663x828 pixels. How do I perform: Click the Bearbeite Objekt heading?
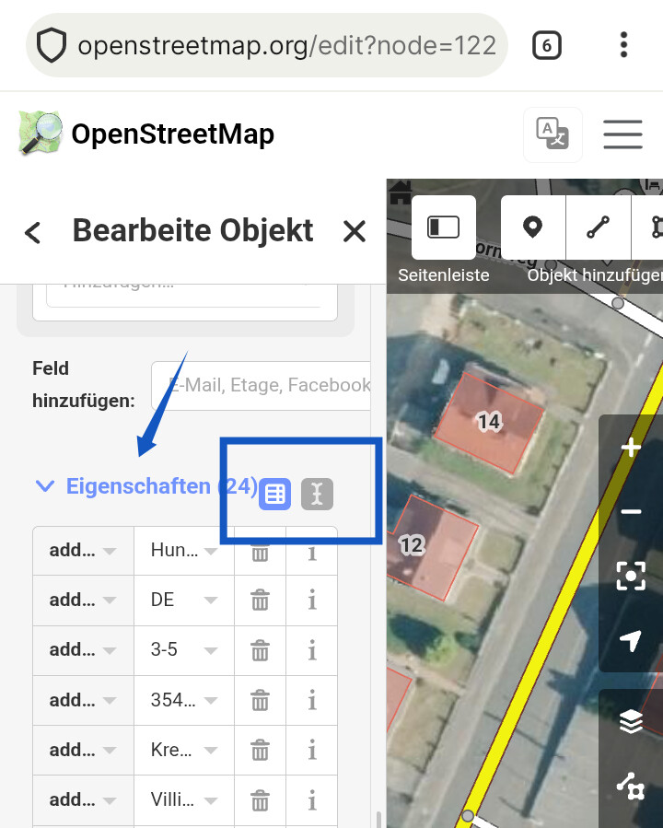point(192,231)
